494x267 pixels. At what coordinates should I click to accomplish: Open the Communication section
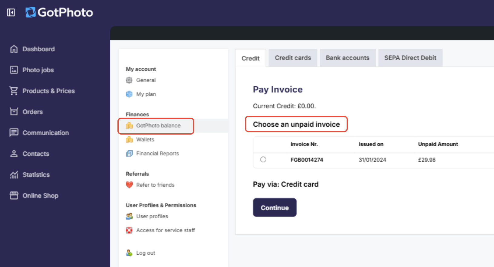tap(46, 133)
